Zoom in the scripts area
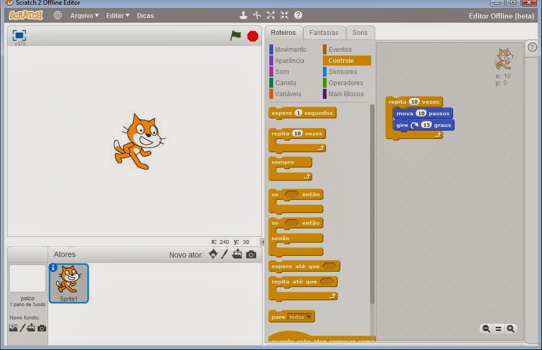The height and width of the screenshot is (350, 542). (511, 329)
